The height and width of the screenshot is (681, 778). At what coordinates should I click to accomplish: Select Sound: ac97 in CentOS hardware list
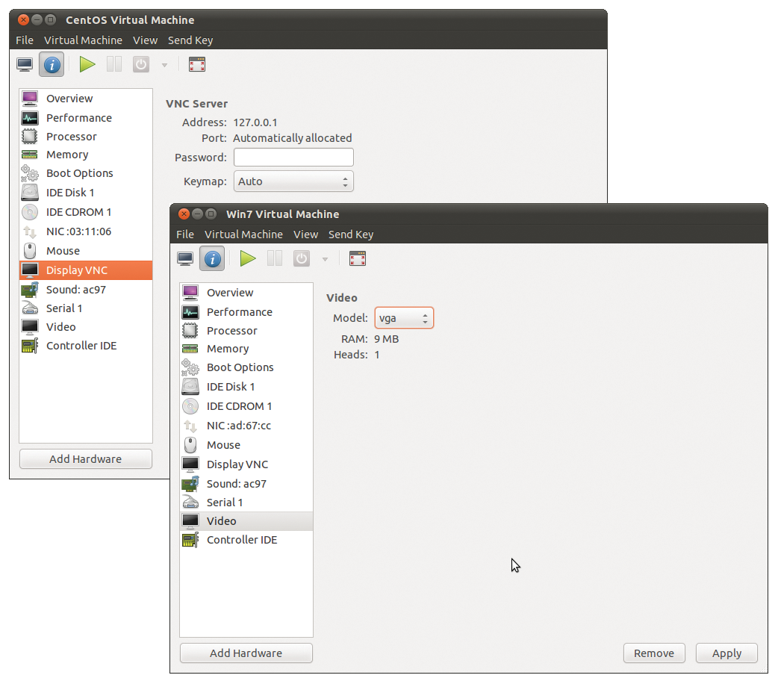click(86, 290)
